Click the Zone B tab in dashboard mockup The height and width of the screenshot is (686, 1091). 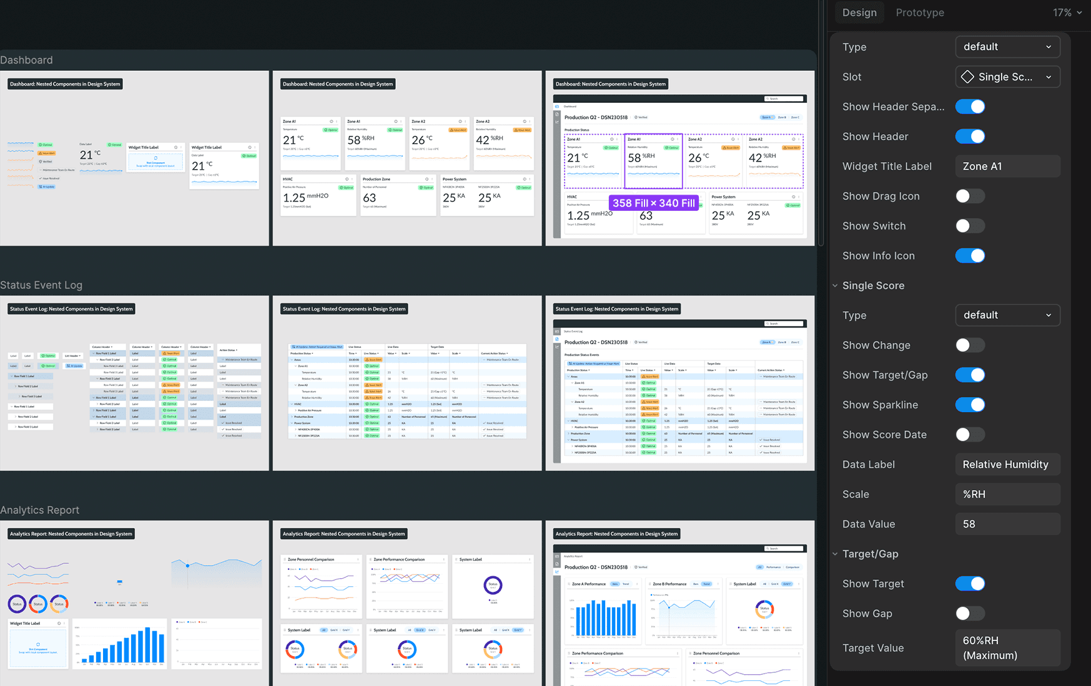pos(781,117)
